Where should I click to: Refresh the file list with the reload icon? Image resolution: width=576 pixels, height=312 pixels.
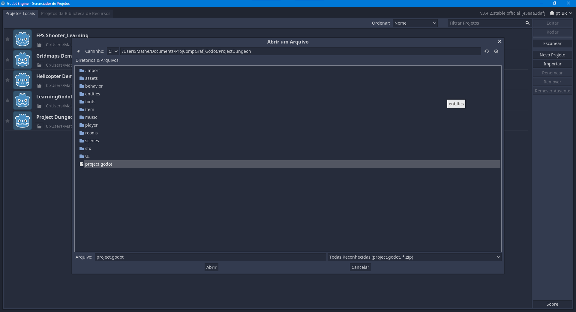(487, 51)
